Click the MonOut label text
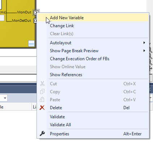 coord(24,12)
